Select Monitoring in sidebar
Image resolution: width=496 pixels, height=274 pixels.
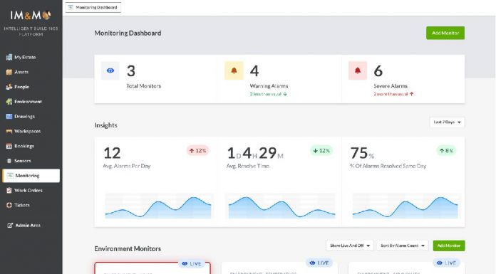[31, 176]
